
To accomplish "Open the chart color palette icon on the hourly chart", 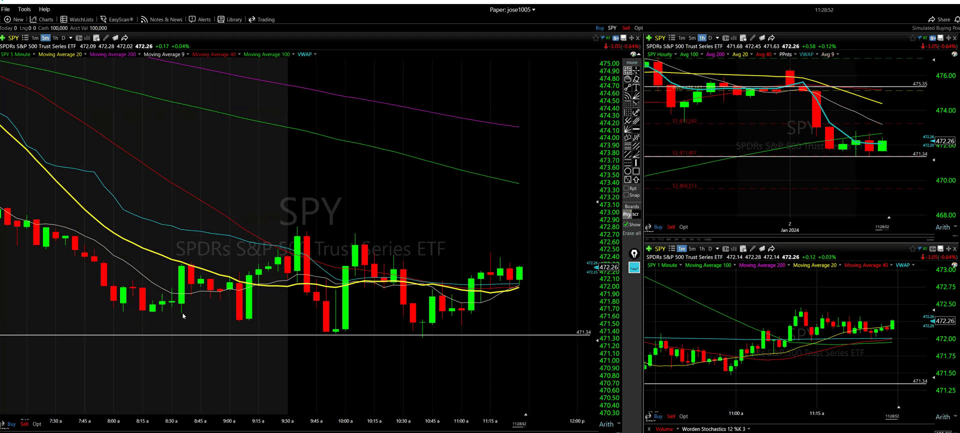I will (954, 54).
